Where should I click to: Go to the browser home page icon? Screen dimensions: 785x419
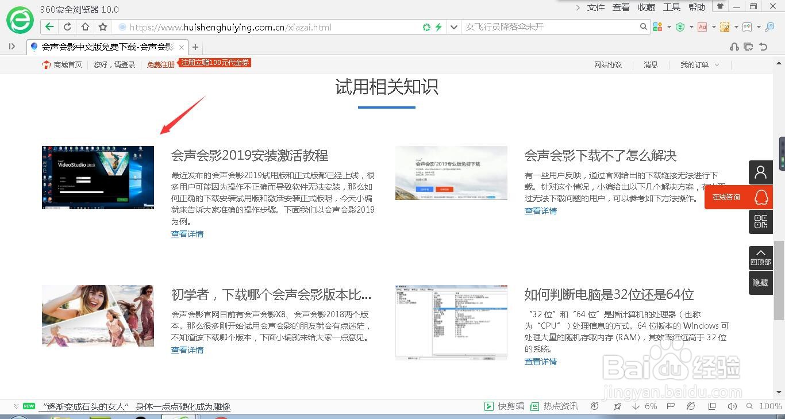[85, 27]
